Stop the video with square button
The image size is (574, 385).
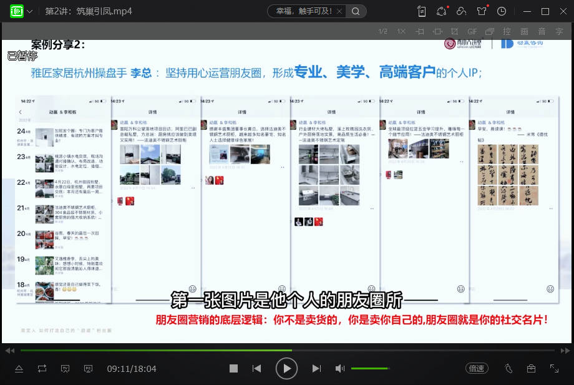[233, 369]
